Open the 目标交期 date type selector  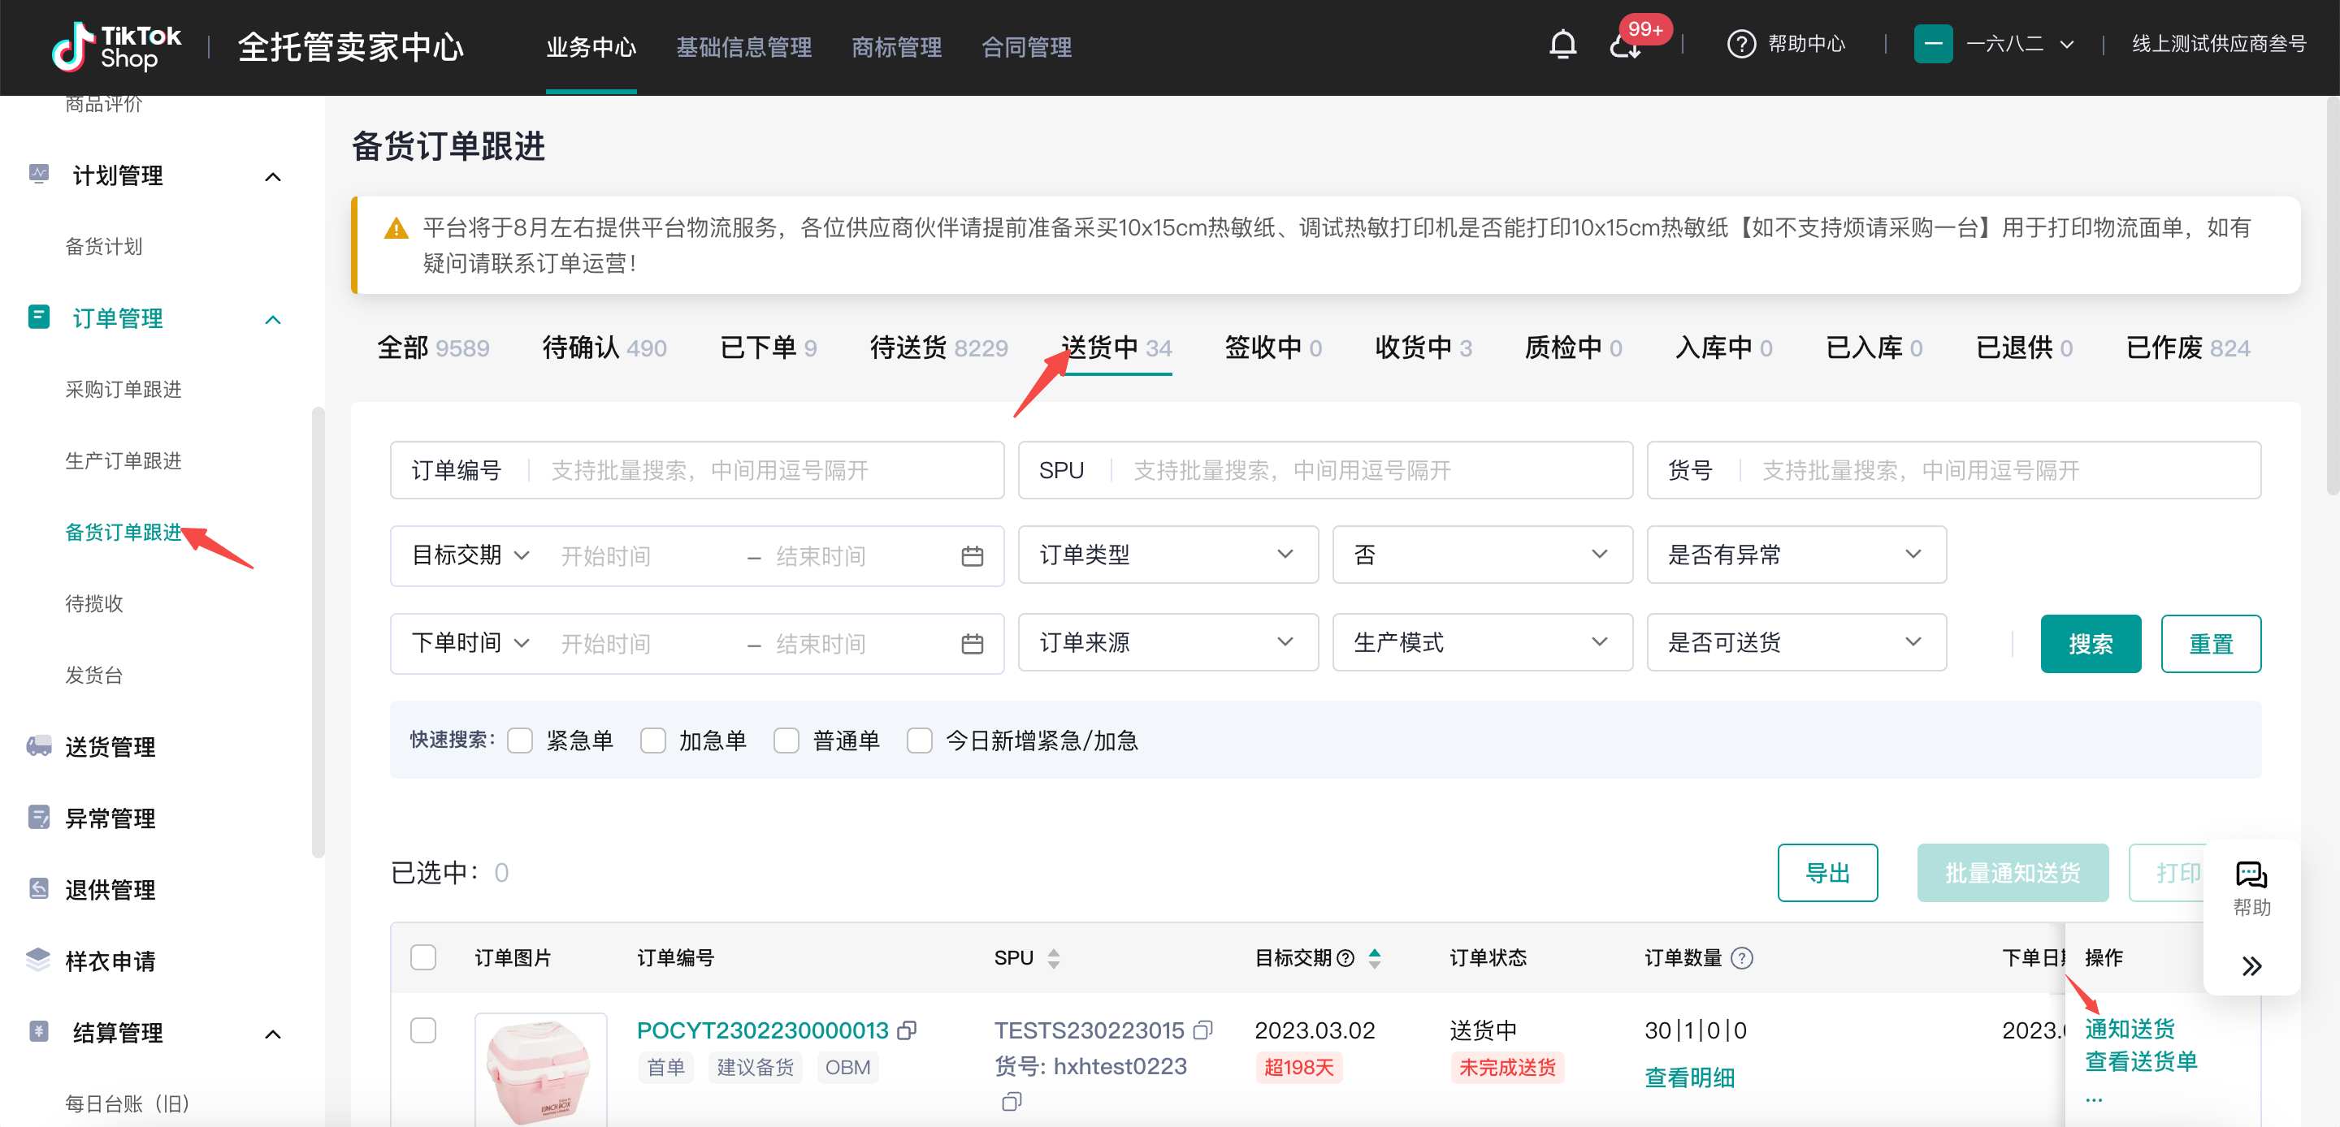[470, 555]
